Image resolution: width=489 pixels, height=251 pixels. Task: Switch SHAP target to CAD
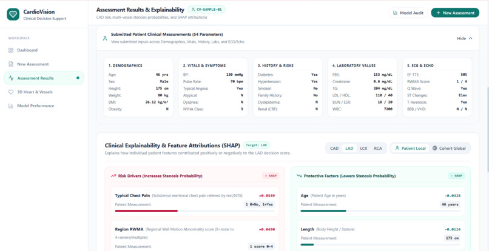point(334,149)
